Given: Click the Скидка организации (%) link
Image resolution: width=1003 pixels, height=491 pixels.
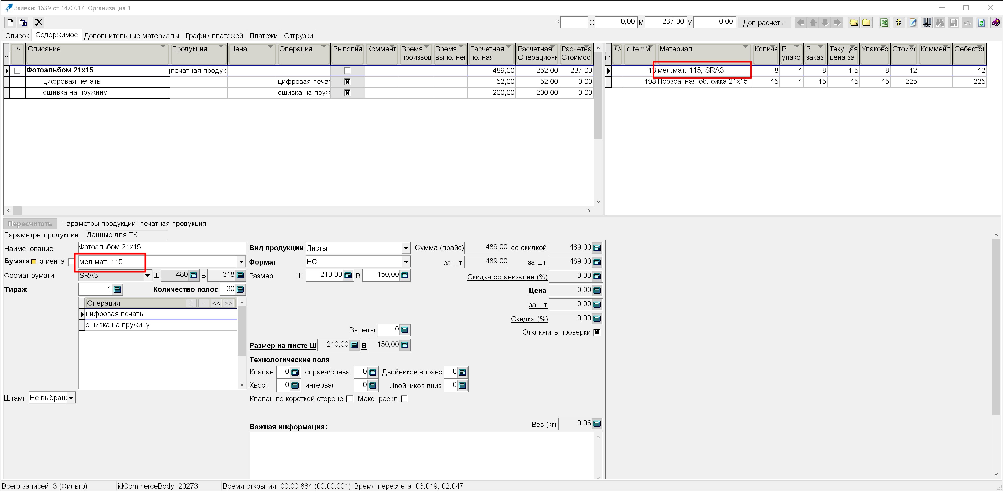Looking at the screenshot, I should (507, 277).
